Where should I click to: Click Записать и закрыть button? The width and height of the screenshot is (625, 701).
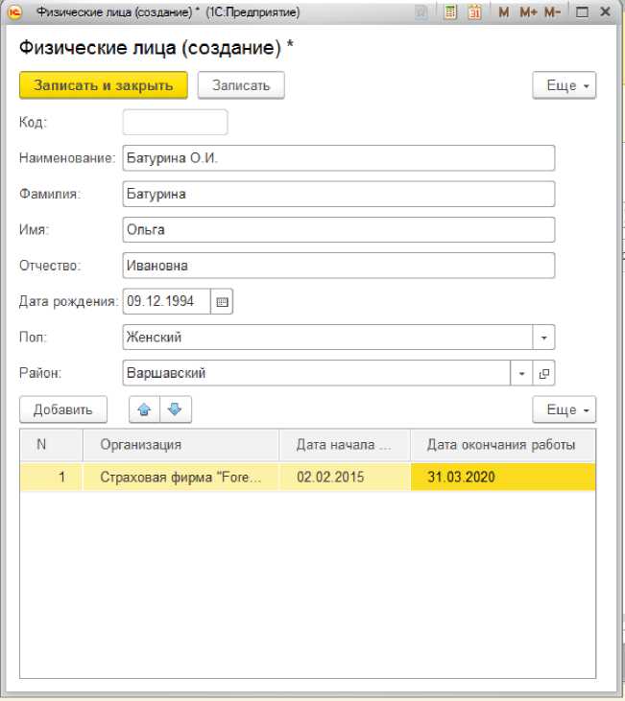(104, 85)
